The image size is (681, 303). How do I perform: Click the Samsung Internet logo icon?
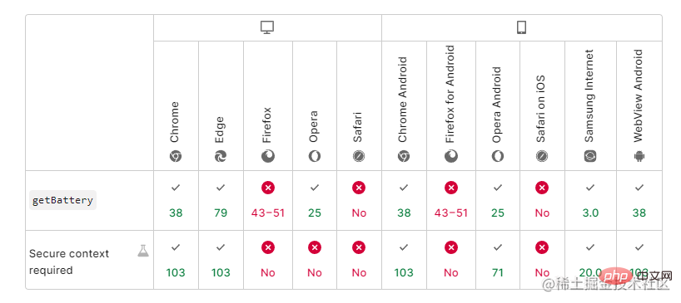pyautogui.click(x=590, y=156)
